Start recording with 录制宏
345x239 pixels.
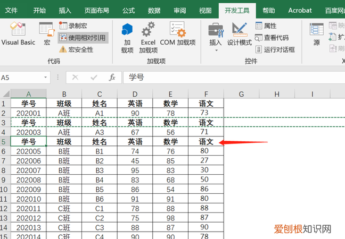(x=73, y=25)
